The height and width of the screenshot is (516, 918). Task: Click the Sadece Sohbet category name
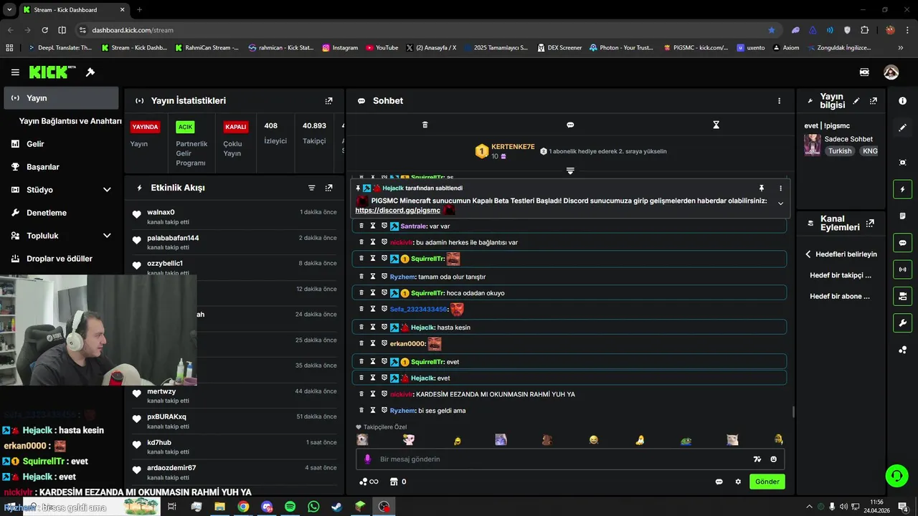pos(848,139)
